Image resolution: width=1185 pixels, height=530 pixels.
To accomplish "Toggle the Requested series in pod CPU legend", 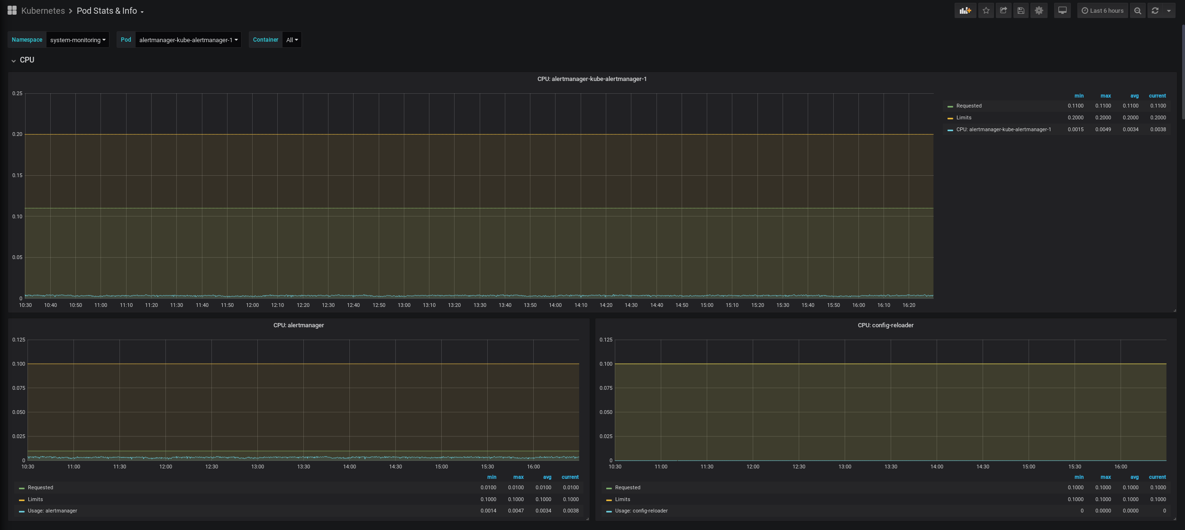I will pos(968,106).
